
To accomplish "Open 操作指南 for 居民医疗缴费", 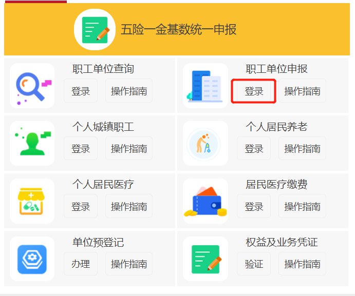I will pyautogui.click(x=302, y=206).
